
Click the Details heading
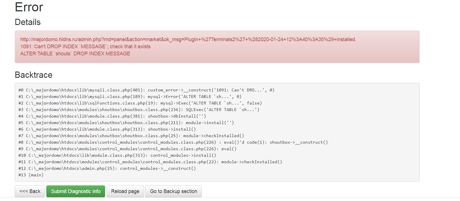tap(28, 22)
